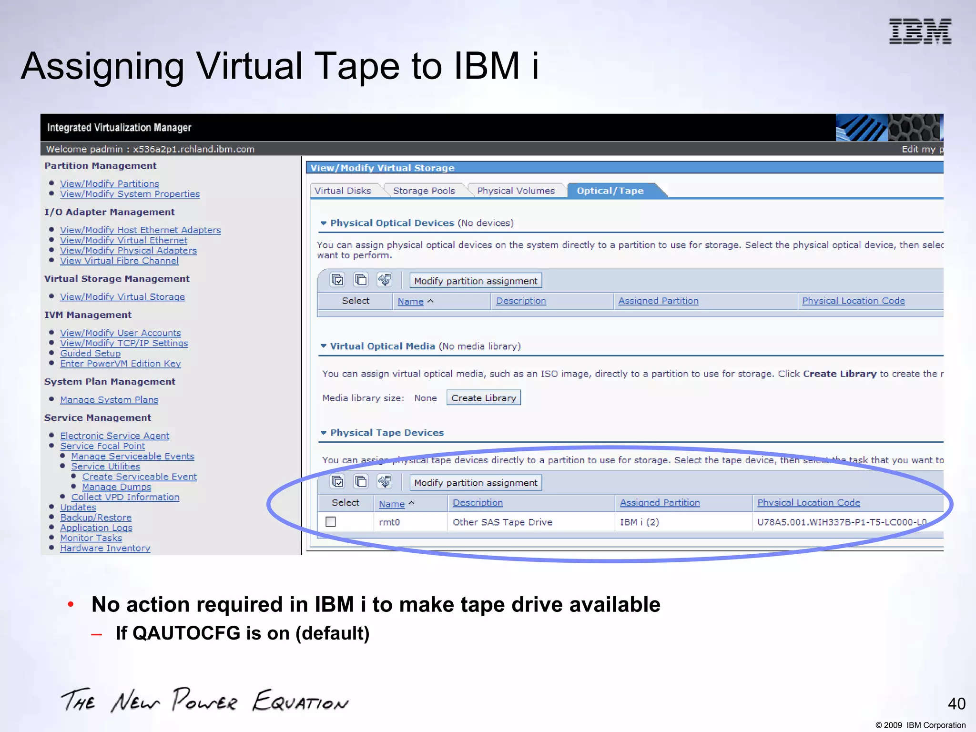
Task: Click the Create Library button
Action: [x=484, y=398]
